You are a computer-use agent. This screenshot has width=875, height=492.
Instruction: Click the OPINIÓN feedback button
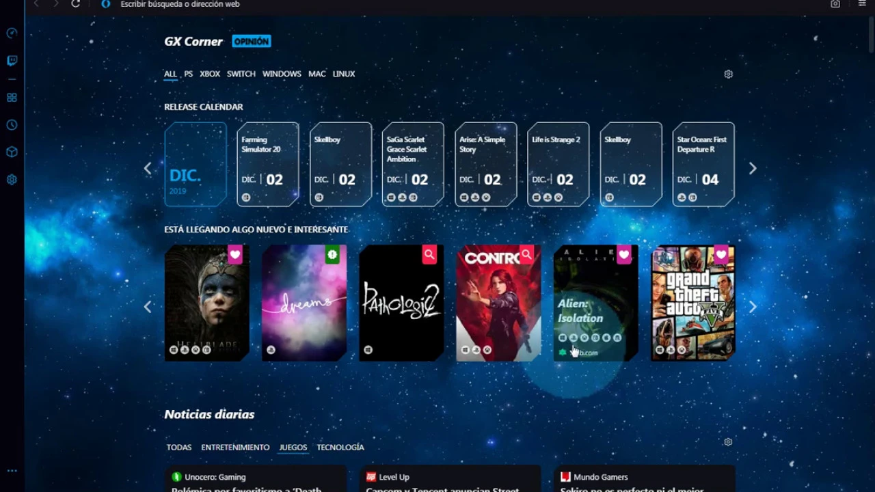(x=252, y=41)
